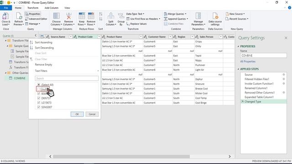
Task: Open gear settings for Filtered Hidden Files1 step
Action: coord(284,79)
